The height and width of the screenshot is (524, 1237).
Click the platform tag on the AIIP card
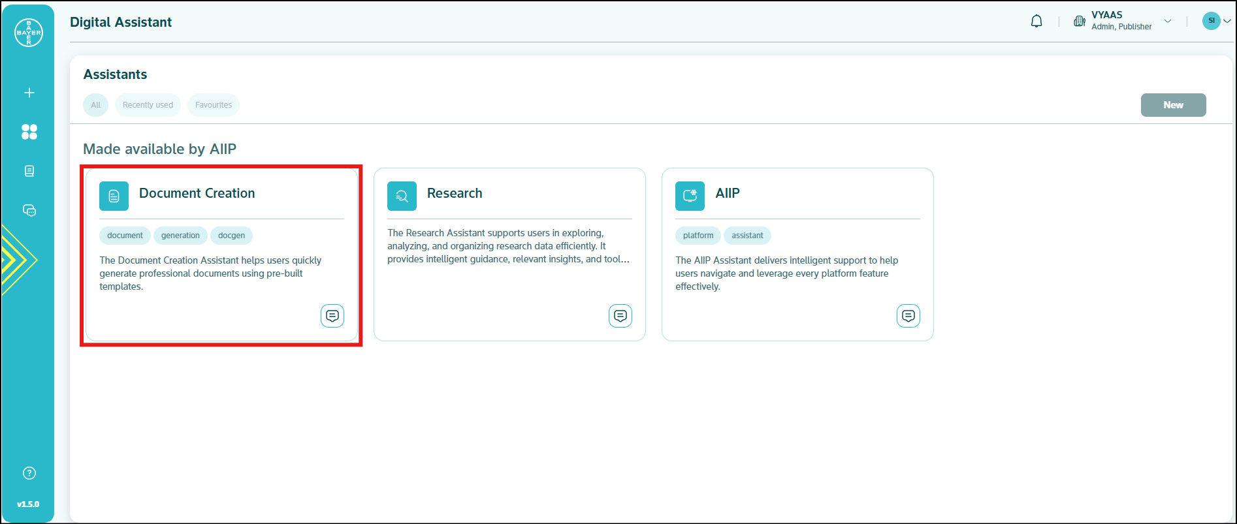tap(698, 236)
